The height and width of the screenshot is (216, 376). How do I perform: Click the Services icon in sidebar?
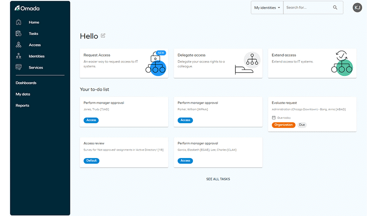tap(19, 67)
